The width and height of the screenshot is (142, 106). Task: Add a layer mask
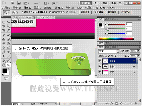117,103
